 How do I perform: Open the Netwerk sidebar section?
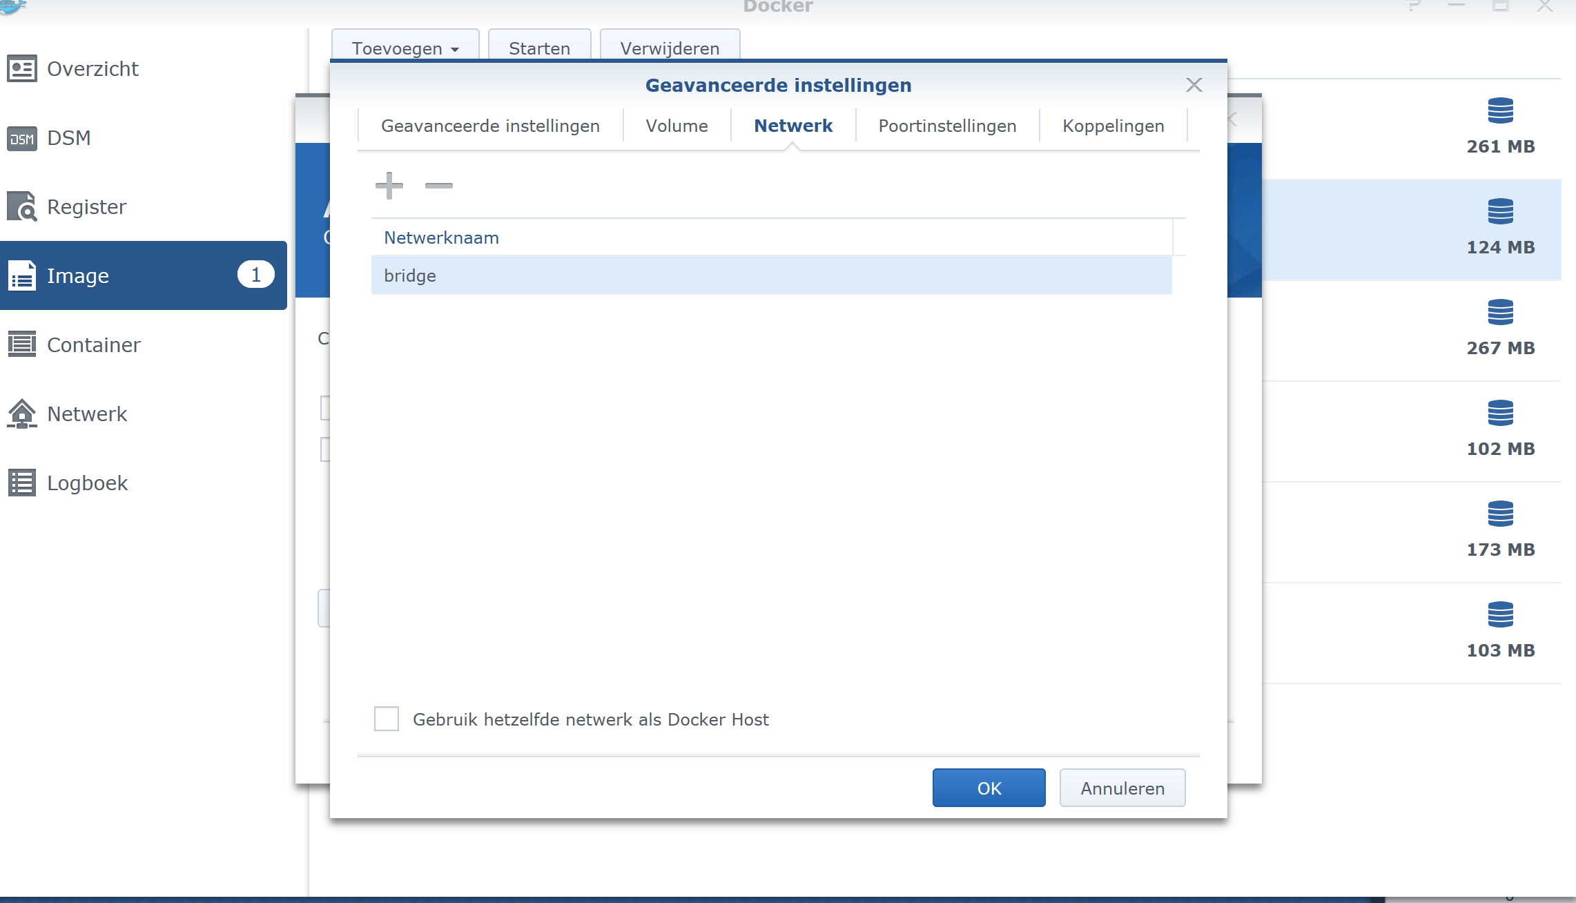tap(87, 414)
